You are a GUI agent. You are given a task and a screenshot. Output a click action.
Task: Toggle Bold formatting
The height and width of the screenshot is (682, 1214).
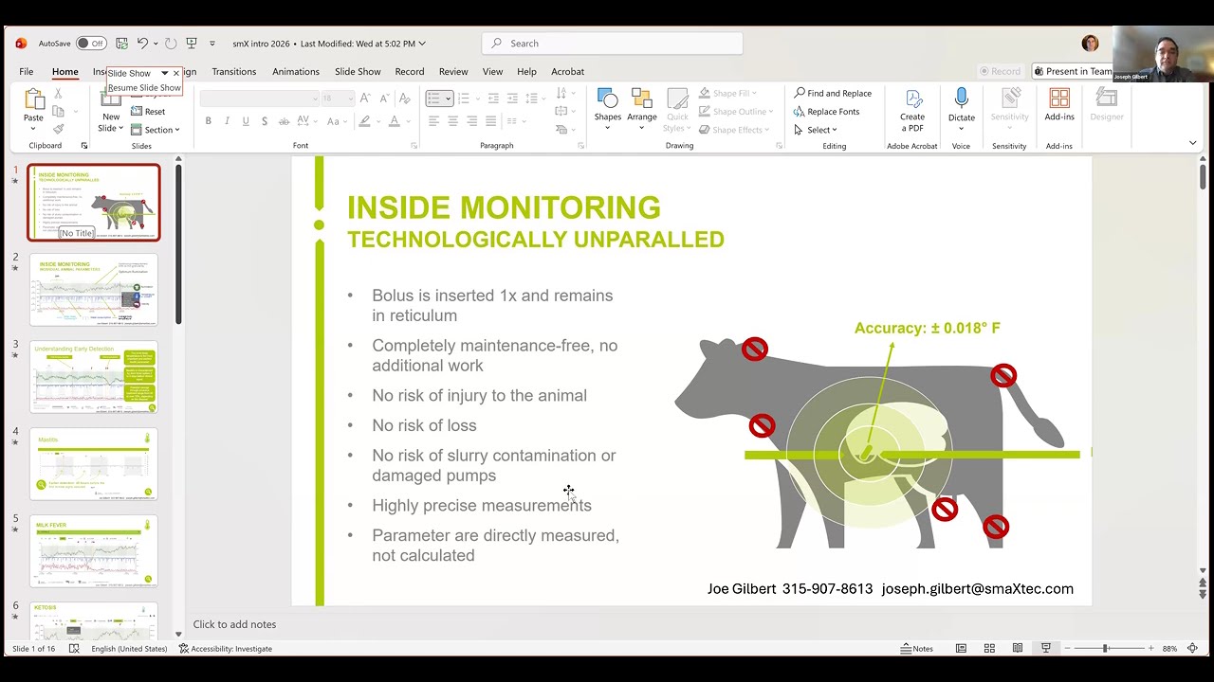coord(209,121)
